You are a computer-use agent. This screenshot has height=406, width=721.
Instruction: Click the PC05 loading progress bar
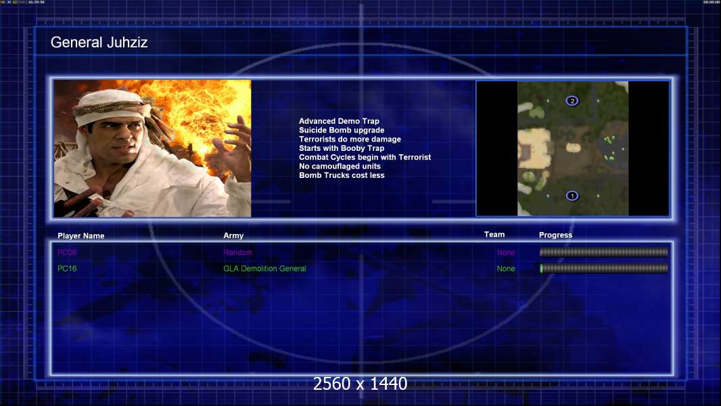(603, 252)
